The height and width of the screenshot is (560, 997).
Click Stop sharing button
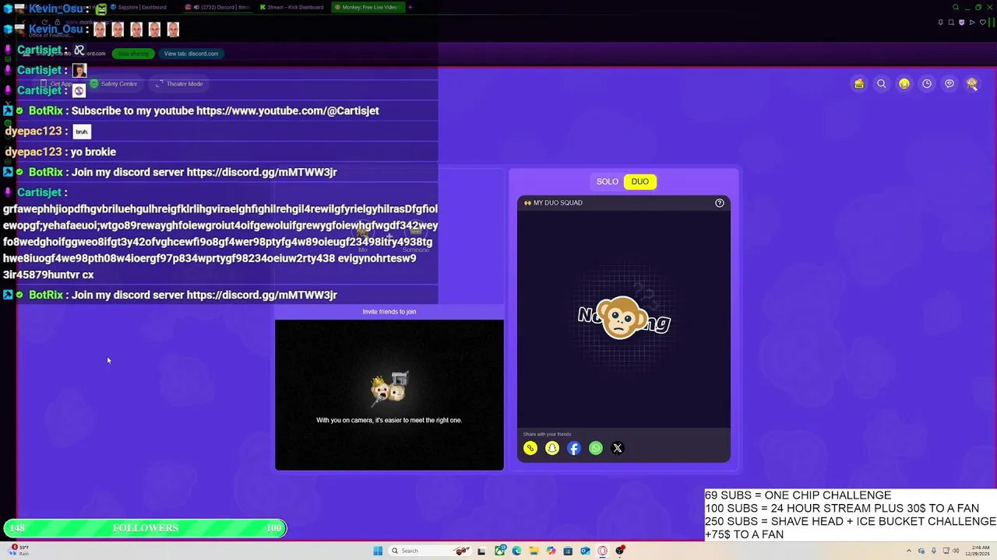click(x=133, y=54)
